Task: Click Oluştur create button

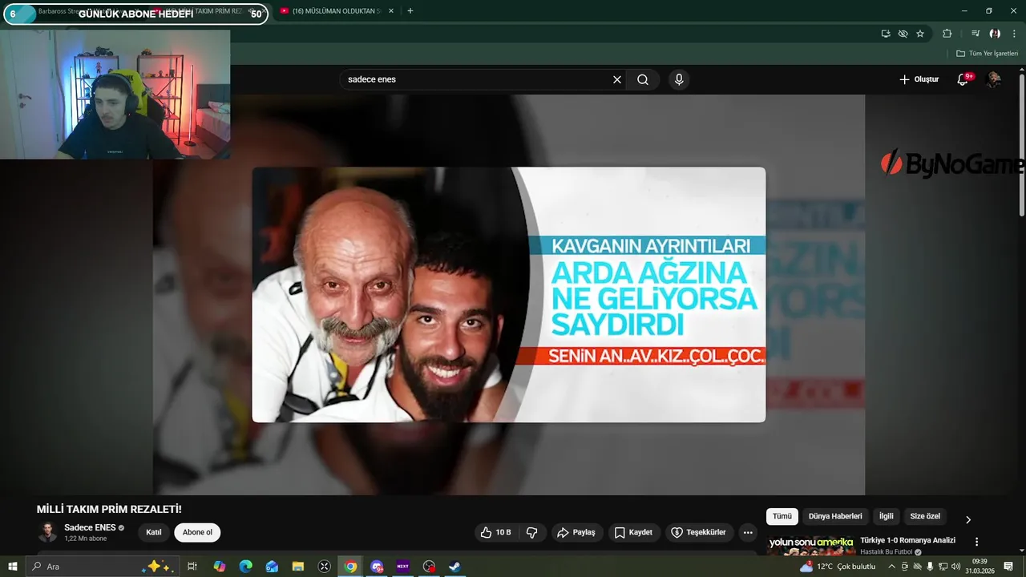Action: 919,79
